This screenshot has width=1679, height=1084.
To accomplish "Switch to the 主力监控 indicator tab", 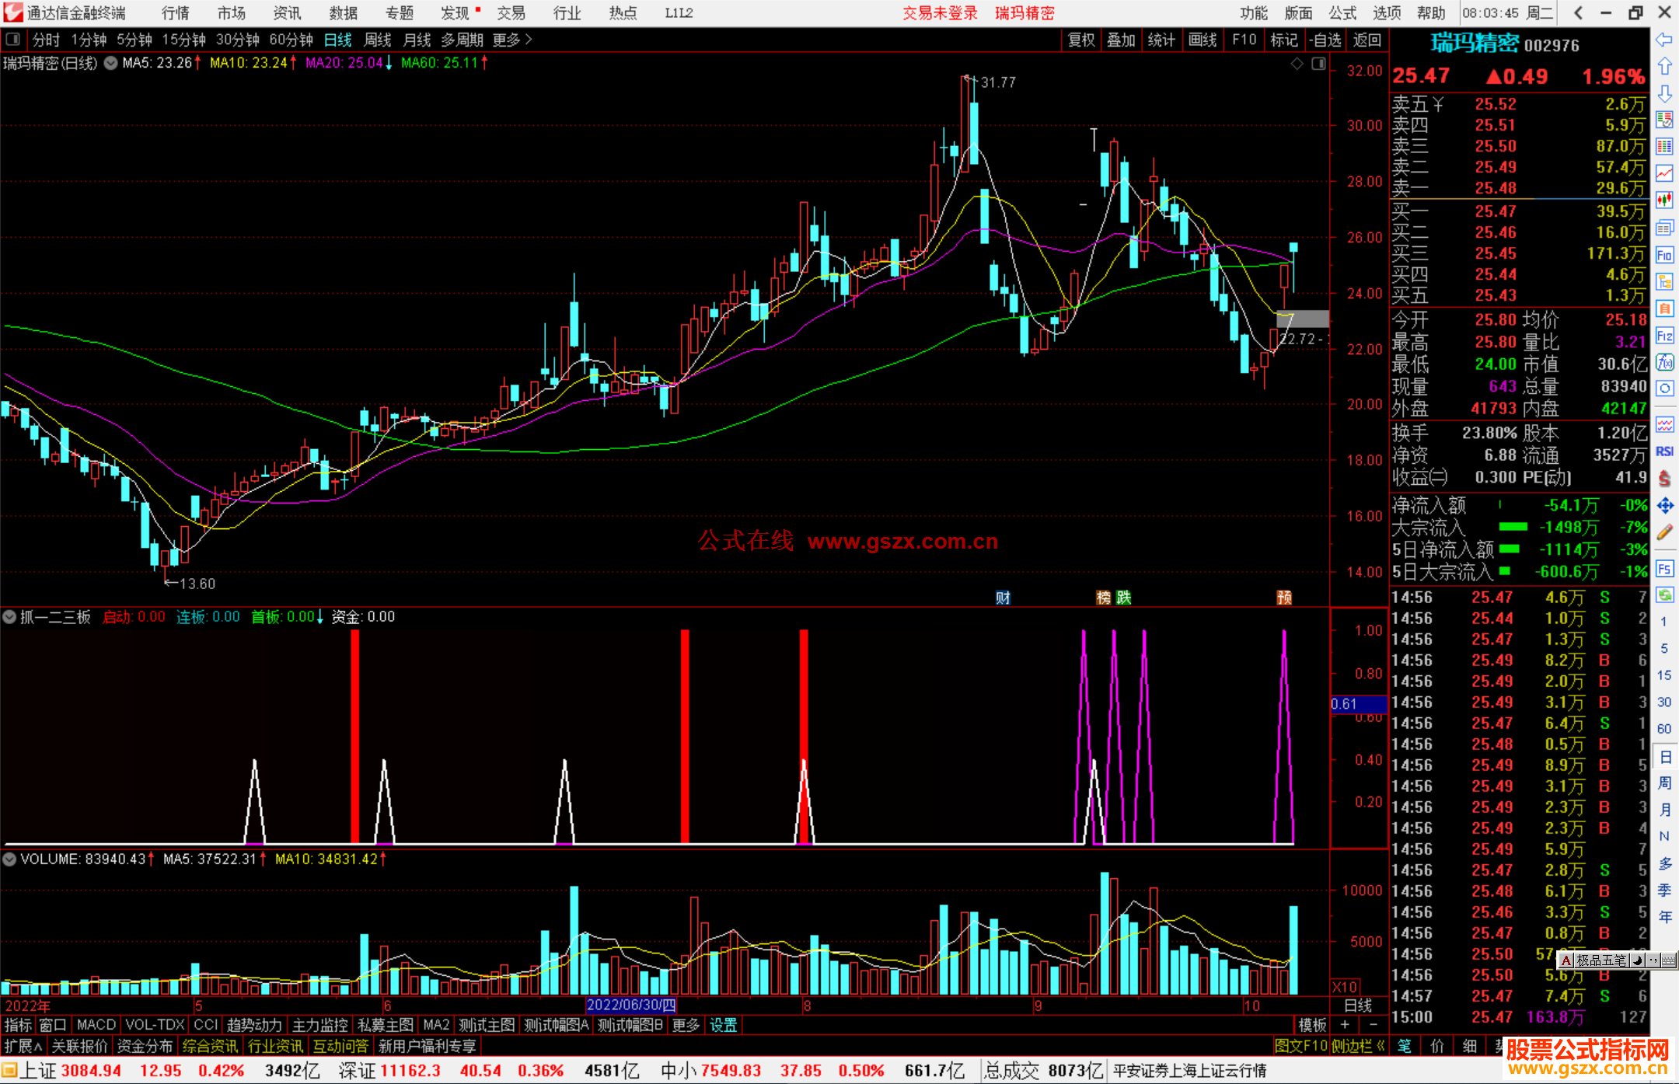I will (319, 1026).
